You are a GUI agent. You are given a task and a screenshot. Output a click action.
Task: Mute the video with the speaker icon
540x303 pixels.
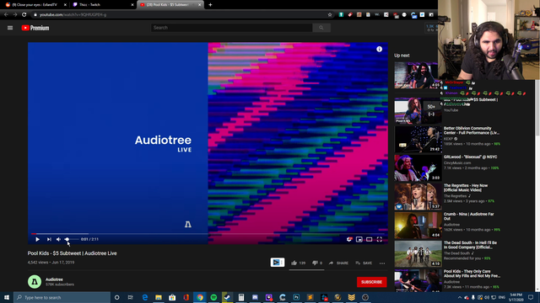tap(58, 239)
